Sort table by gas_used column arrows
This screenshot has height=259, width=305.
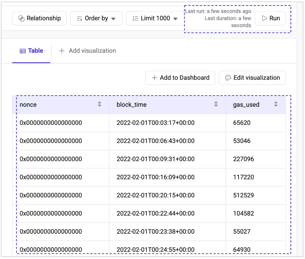tap(276, 104)
